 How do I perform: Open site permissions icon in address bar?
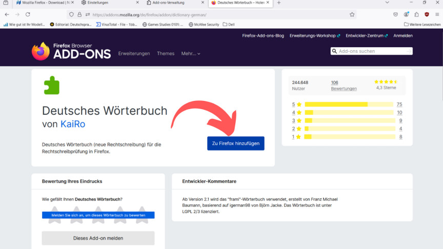point(88,15)
